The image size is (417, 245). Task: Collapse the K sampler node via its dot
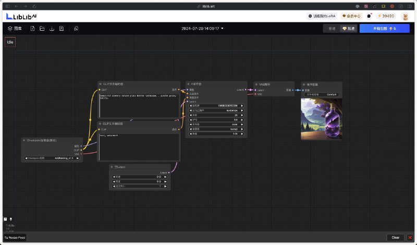click(x=188, y=84)
